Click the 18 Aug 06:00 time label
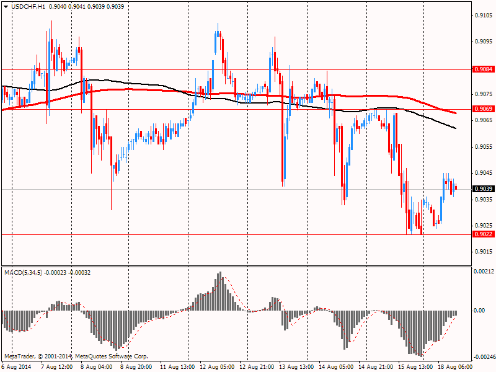 pyautogui.click(x=454, y=367)
